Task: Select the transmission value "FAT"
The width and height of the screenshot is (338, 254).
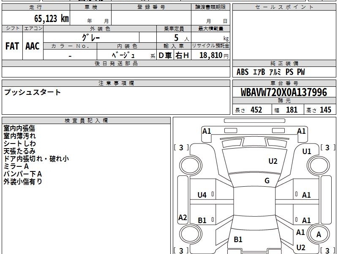Action: [12, 46]
